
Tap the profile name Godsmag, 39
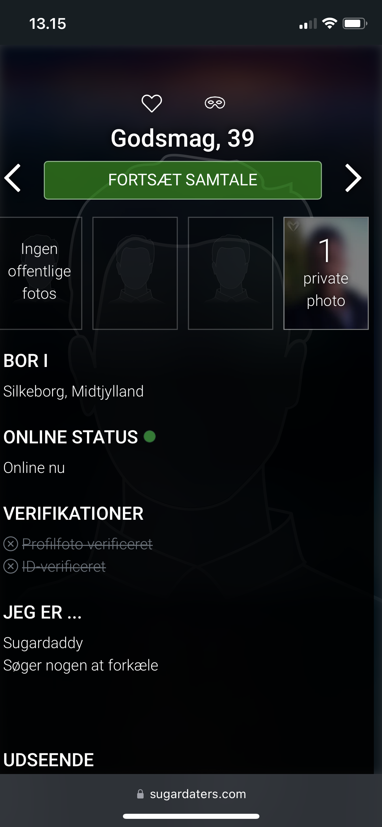tap(183, 138)
